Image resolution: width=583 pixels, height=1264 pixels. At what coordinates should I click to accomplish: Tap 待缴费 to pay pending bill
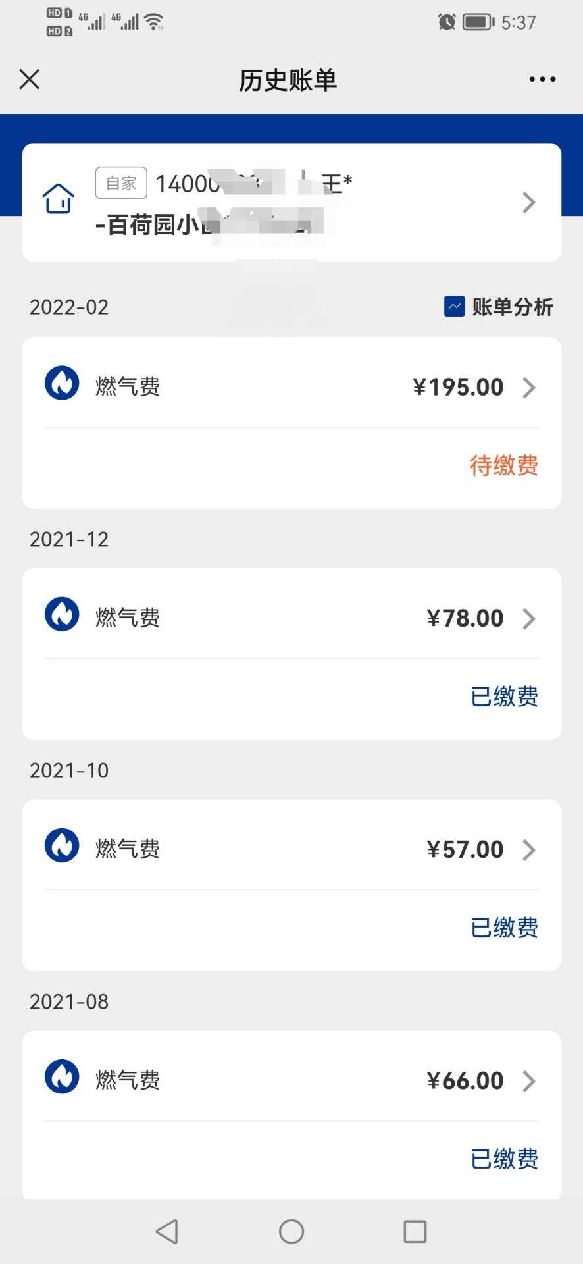coord(504,465)
